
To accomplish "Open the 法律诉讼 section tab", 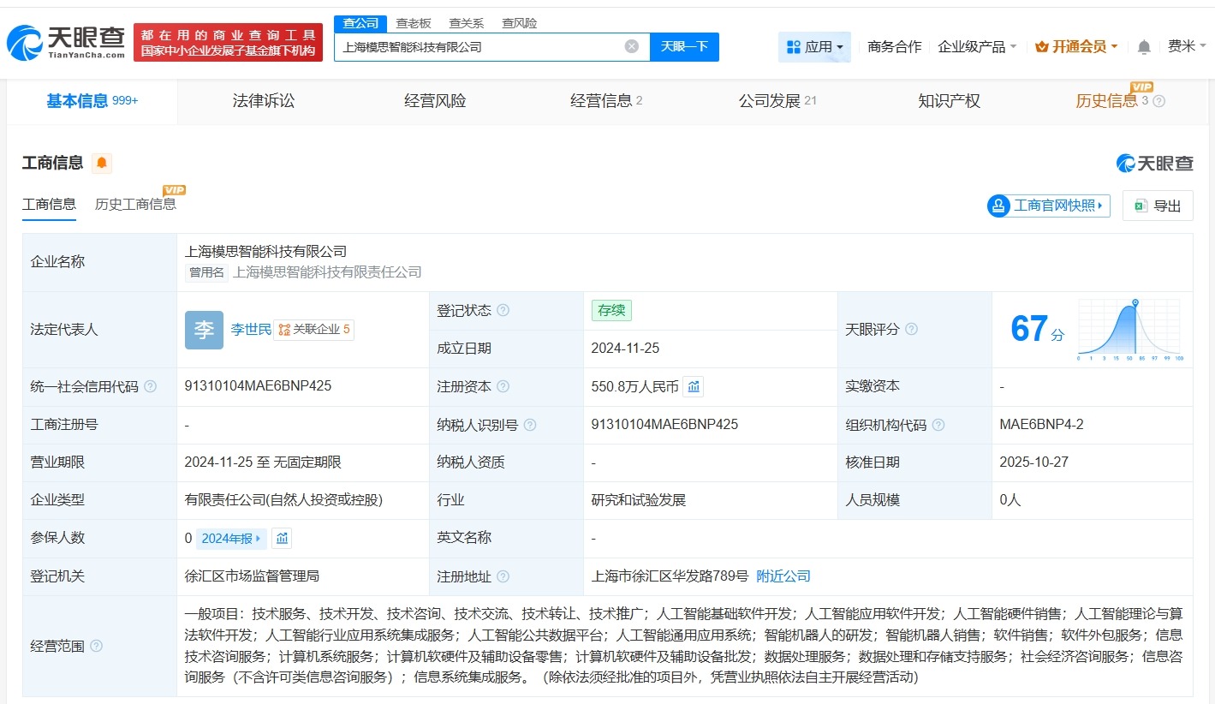I will [262, 101].
